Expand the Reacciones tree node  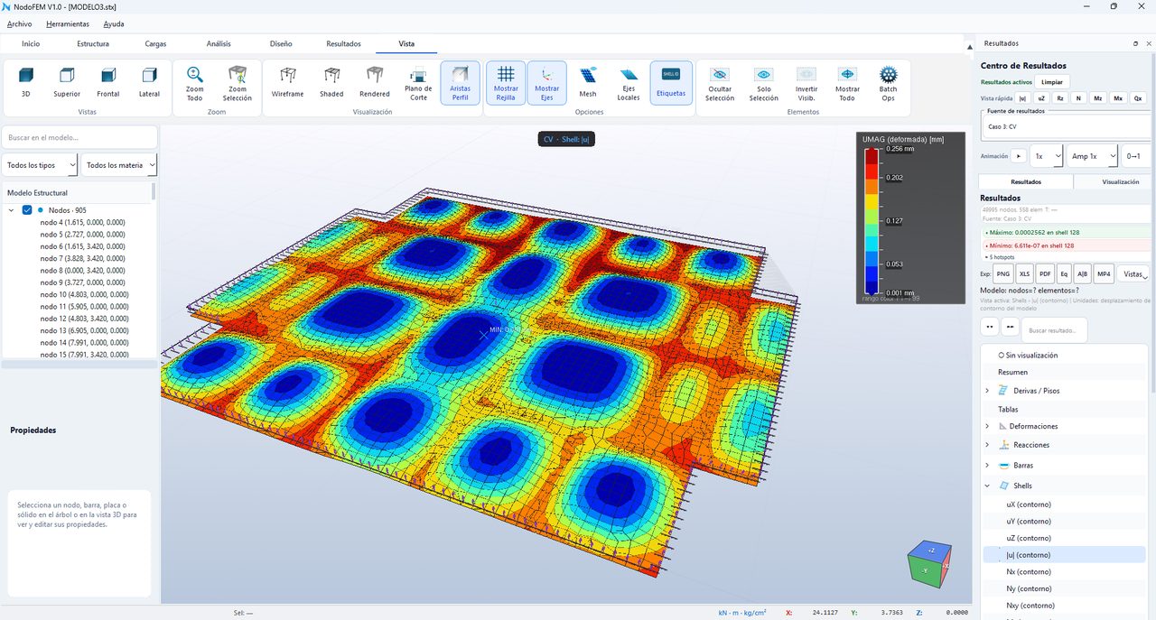click(987, 445)
